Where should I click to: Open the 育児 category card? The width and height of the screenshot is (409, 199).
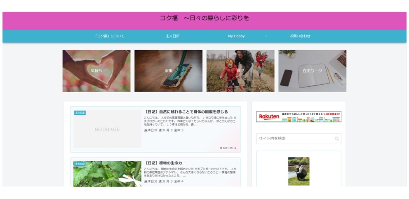click(x=240, y=71)
